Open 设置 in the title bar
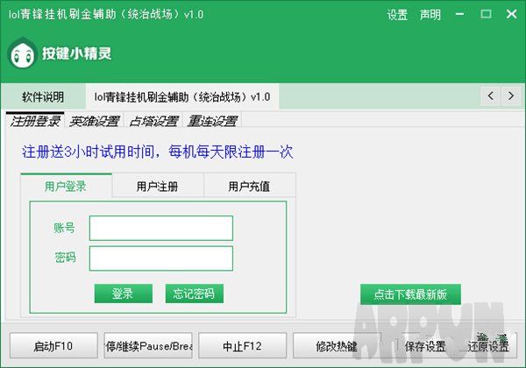Screen dimensions: 526x368 [397, 15]
